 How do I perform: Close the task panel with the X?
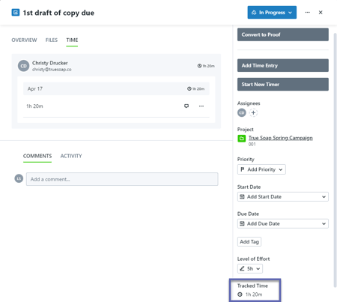321,12
